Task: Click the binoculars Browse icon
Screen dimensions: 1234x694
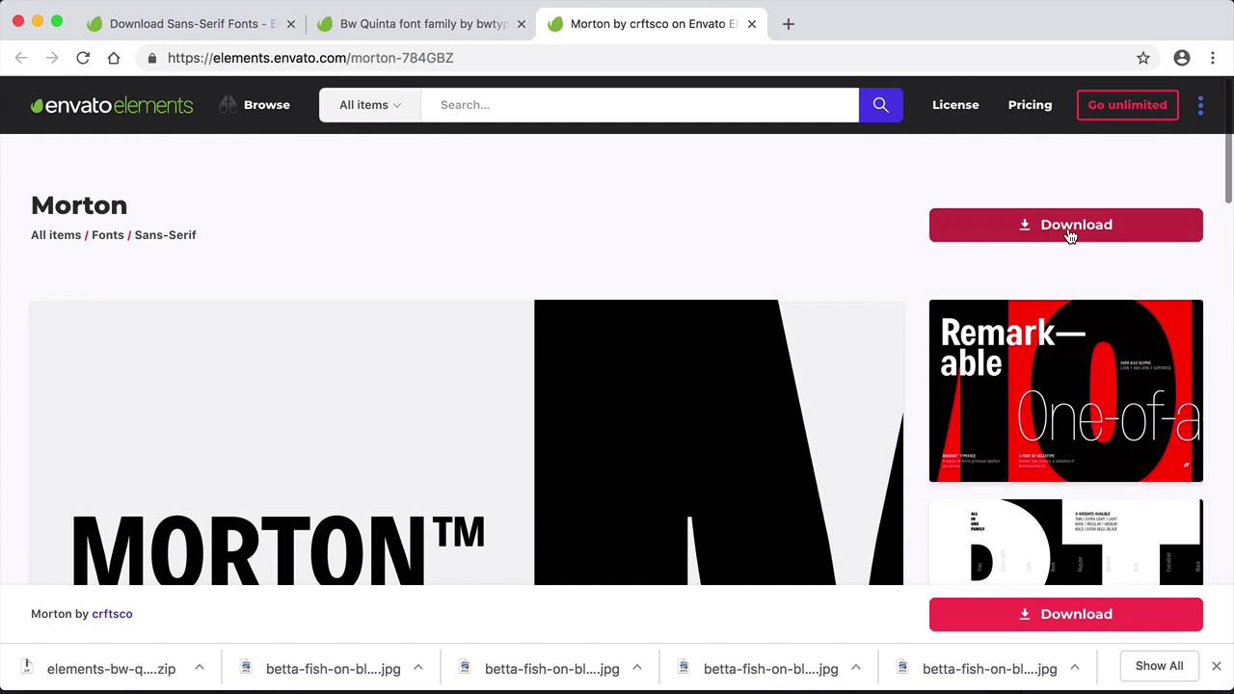Action: 228,104
